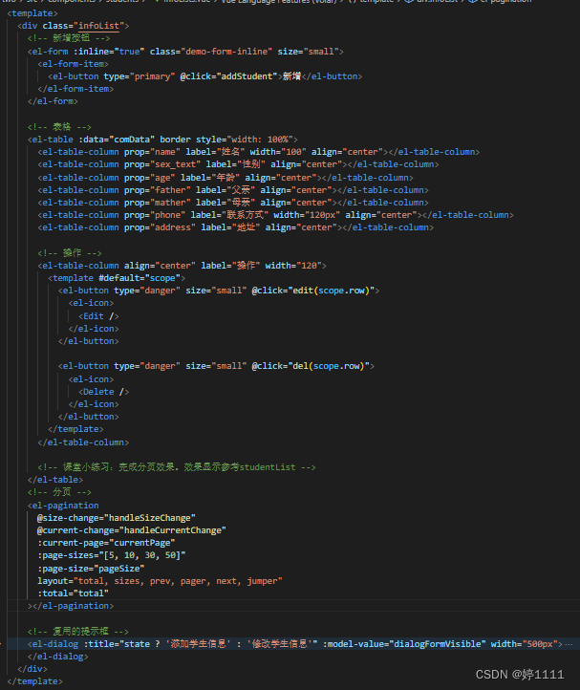Click the final closing </template> tag

tap(34, 681)
